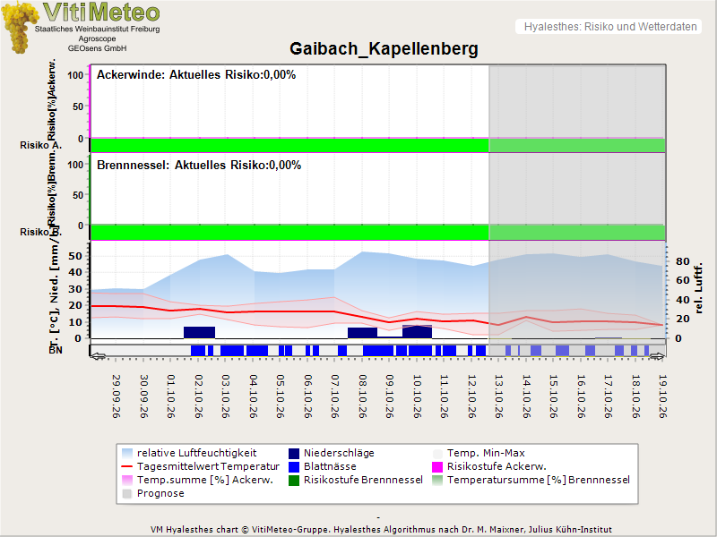Click the 15.10.26 date label
This screenshot has width=717, height=537.
point(553,396)
